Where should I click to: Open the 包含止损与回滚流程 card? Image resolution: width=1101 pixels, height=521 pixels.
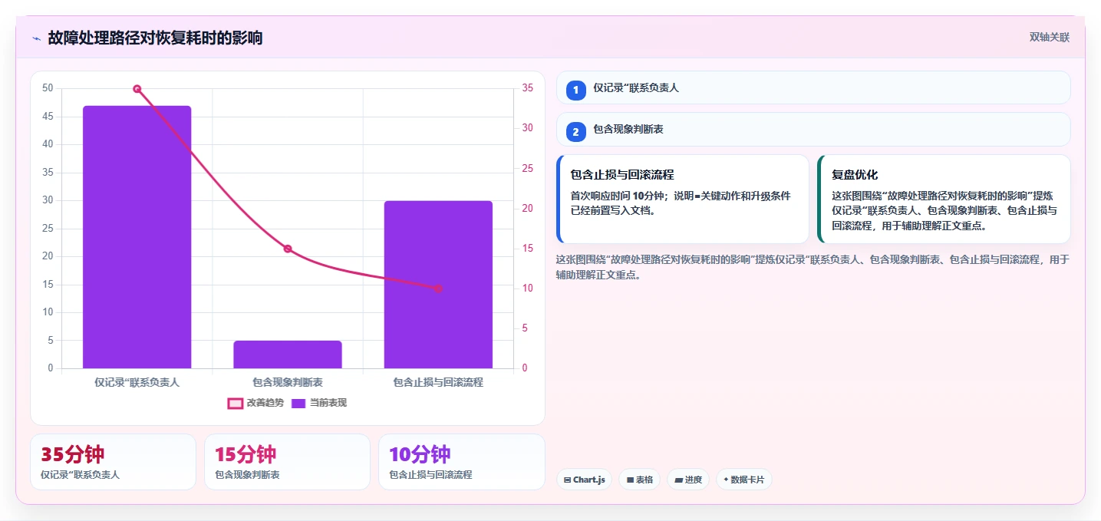pyautogui.click(x=683, y=199)
